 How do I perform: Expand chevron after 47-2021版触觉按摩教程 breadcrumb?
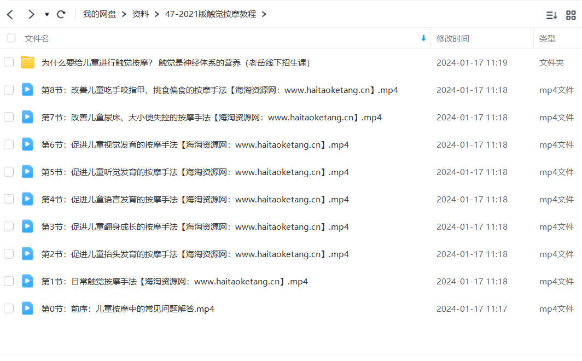point(264,14)
